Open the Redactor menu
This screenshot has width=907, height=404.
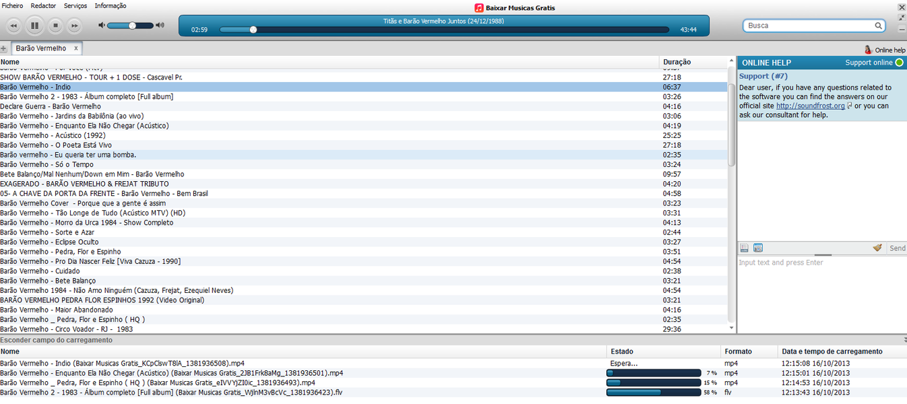point(43,5)
